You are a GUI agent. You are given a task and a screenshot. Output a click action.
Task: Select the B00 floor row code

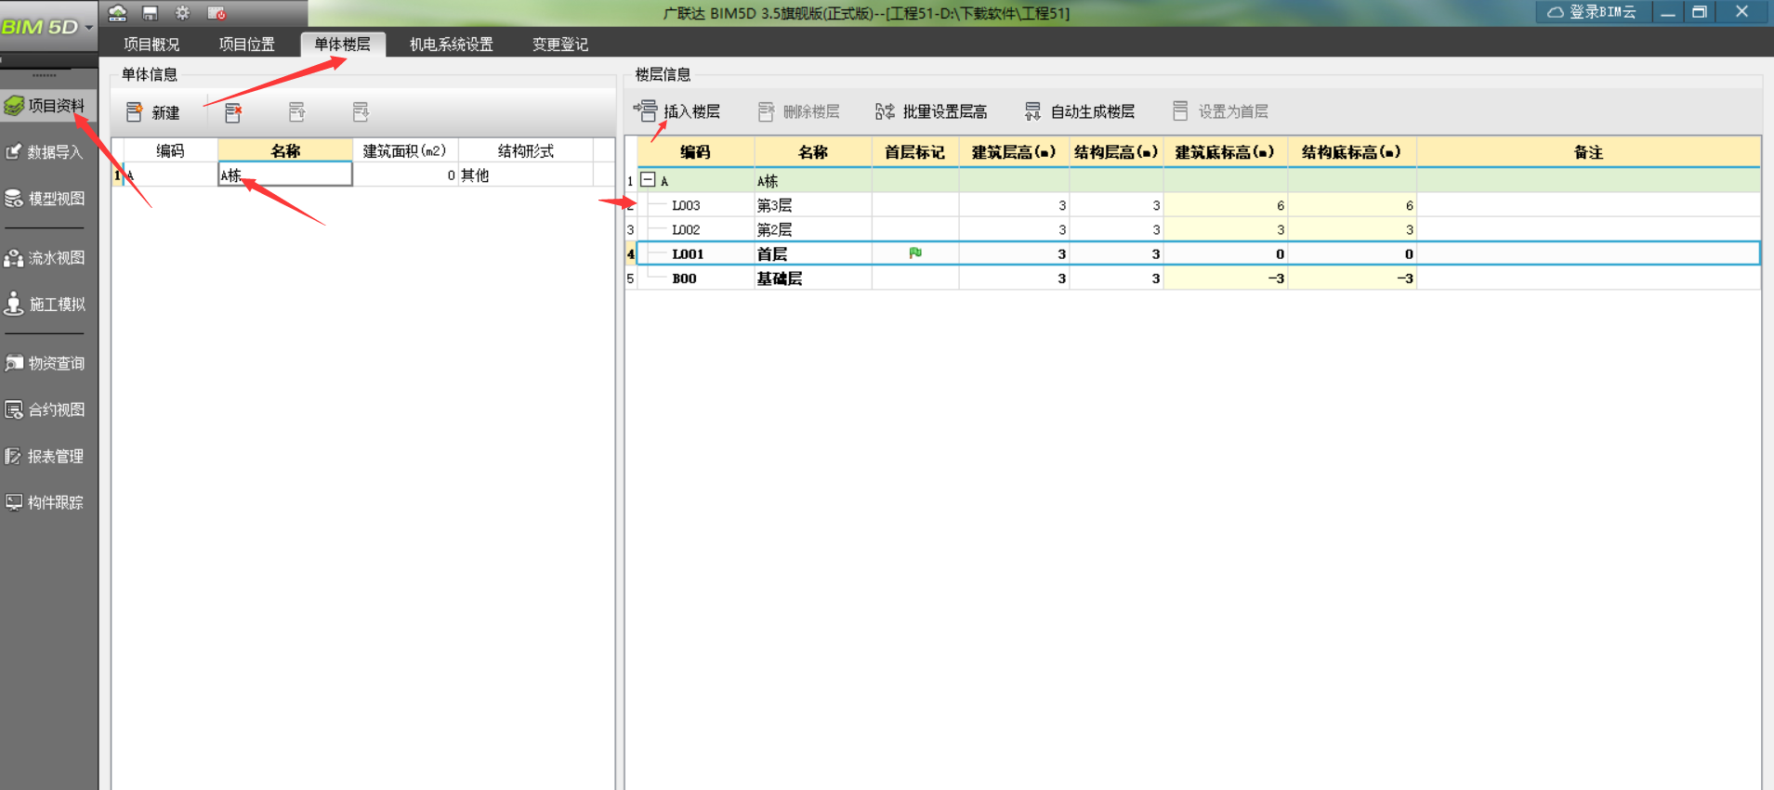[x=685, y=278]
